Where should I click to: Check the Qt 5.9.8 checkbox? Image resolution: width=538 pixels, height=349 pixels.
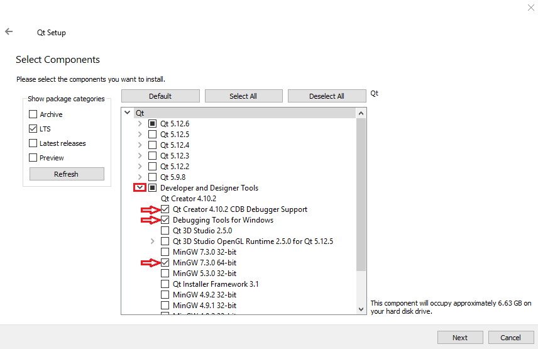coord(152,177)
